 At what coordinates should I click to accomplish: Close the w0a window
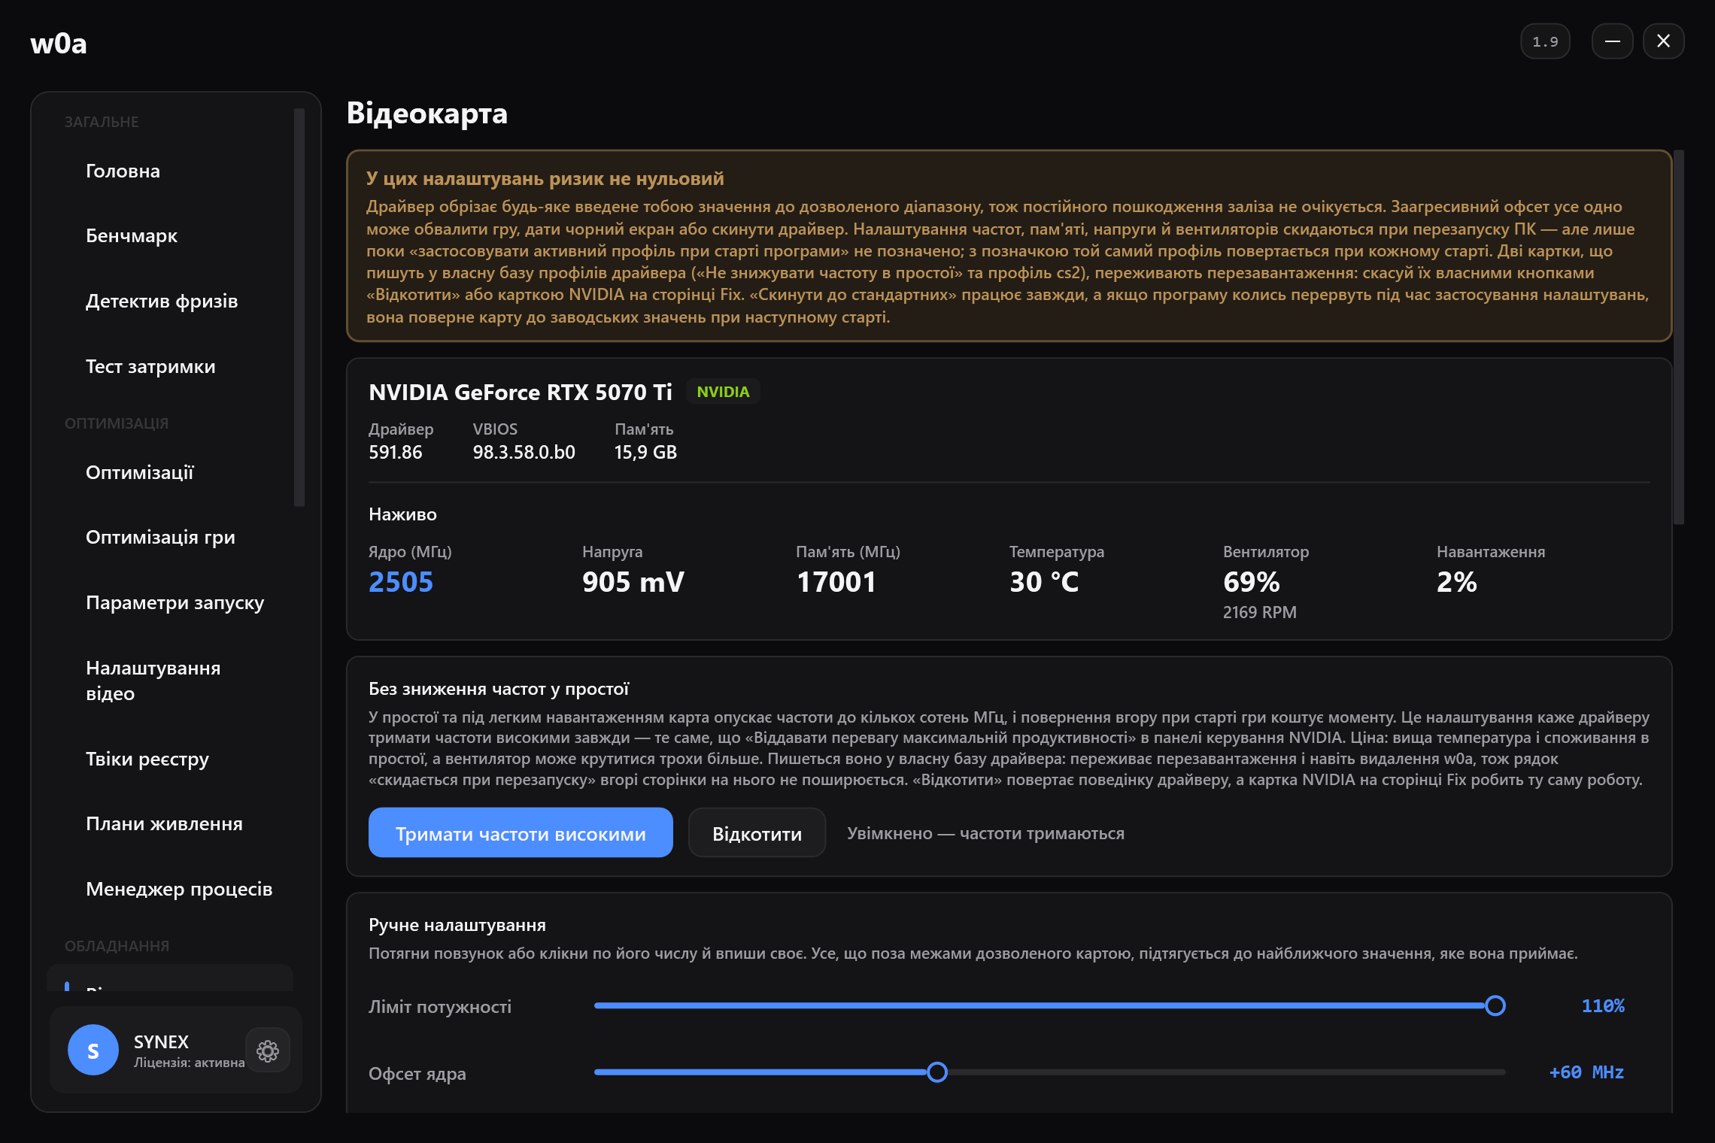click(x=1663, y=41)
